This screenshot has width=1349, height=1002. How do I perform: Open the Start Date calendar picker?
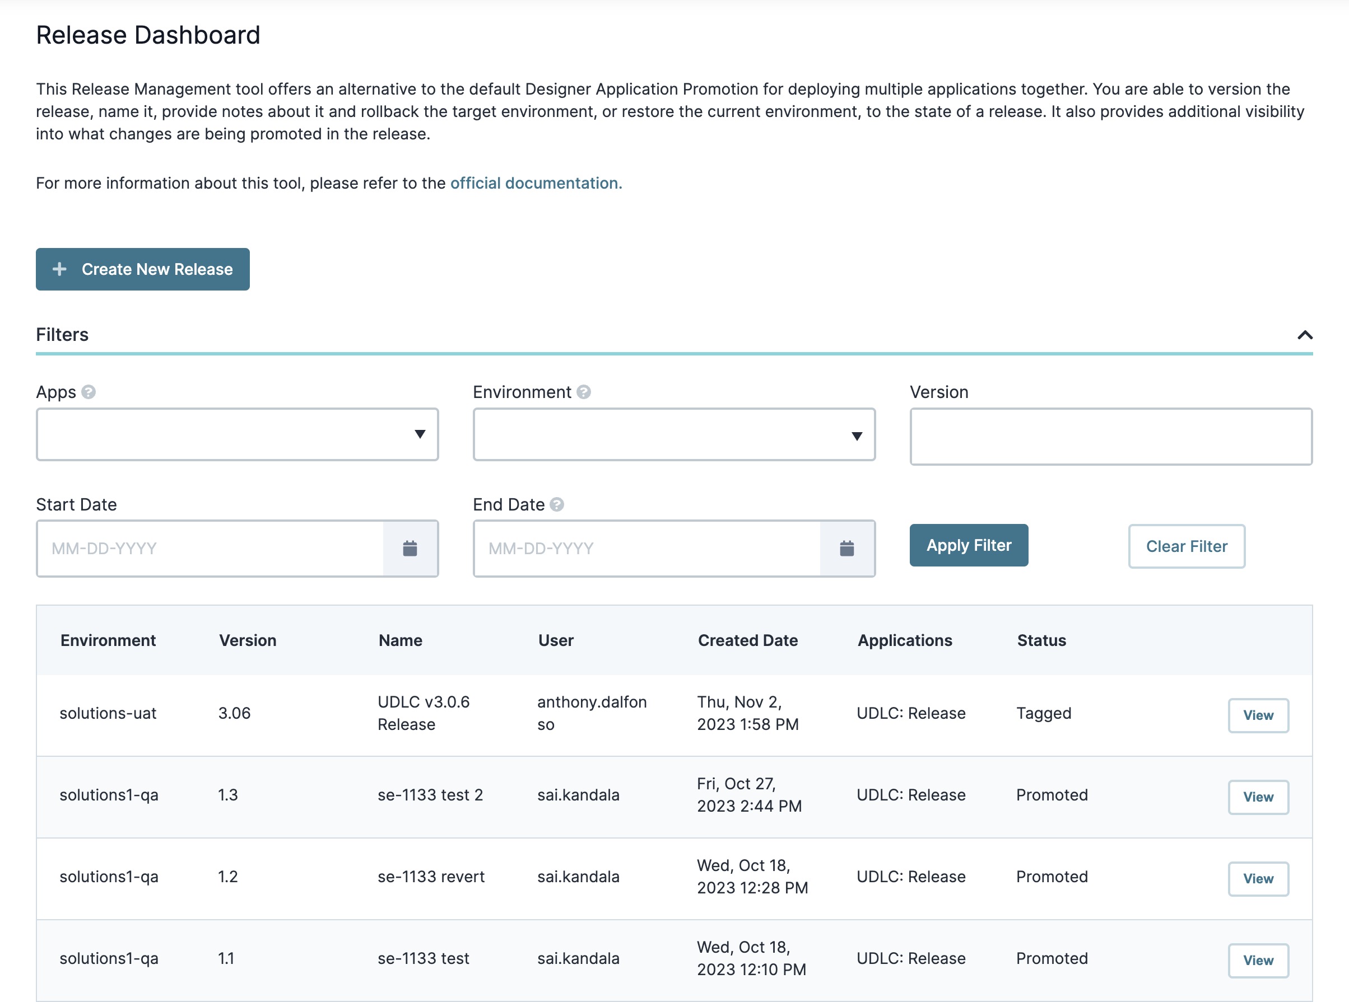410,549
